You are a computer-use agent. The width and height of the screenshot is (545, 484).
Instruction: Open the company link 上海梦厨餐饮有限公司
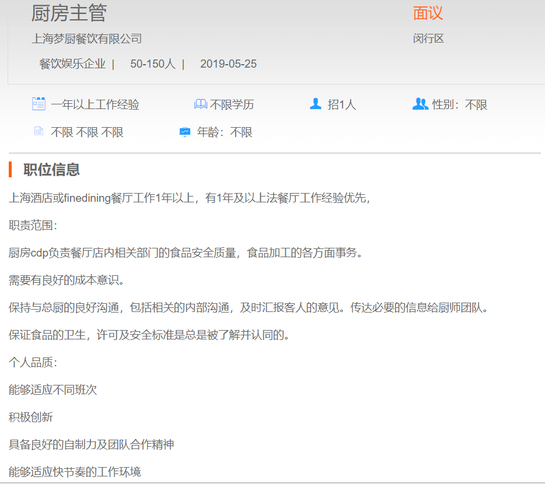pos(86,39)
